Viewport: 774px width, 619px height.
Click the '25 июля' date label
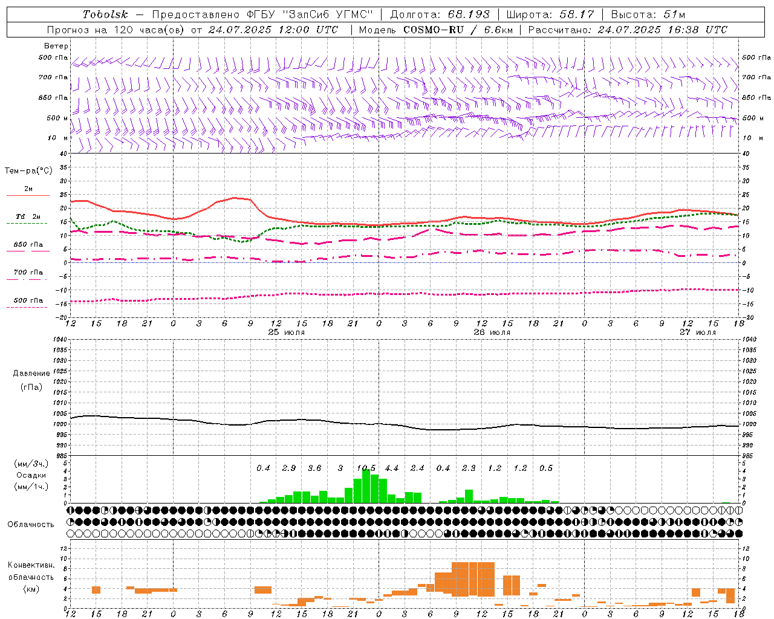click(x=287, y=332)
